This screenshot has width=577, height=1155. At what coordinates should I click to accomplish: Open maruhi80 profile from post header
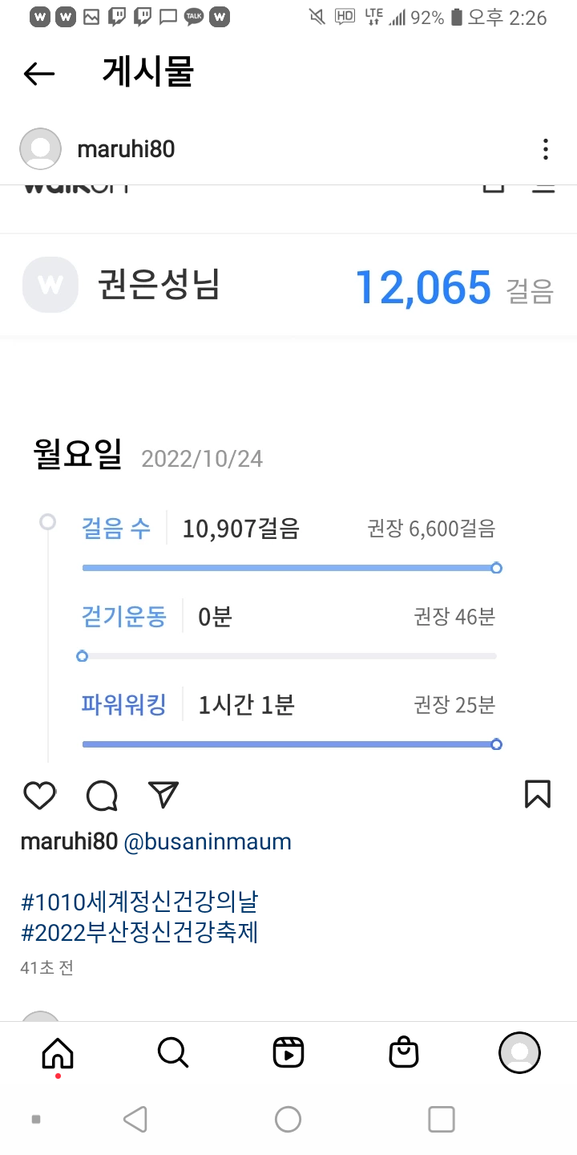126,149
